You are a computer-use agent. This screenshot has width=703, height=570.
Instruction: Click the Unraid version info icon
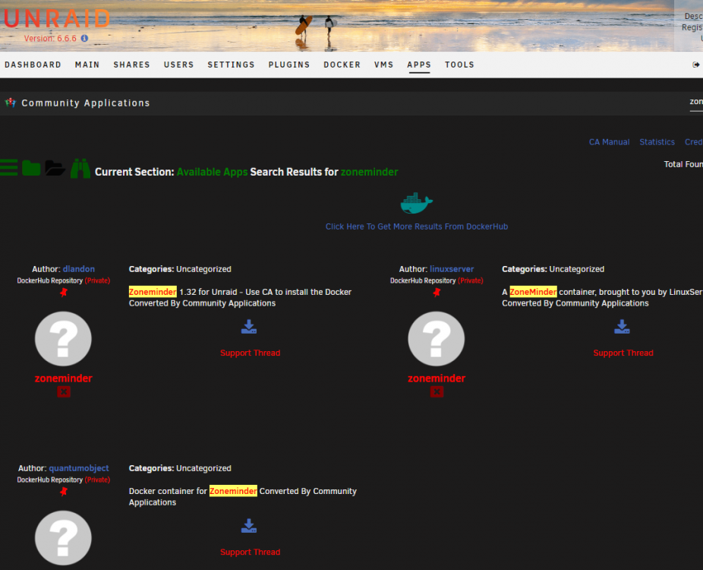pyautogui.click(x=84, y=39)
